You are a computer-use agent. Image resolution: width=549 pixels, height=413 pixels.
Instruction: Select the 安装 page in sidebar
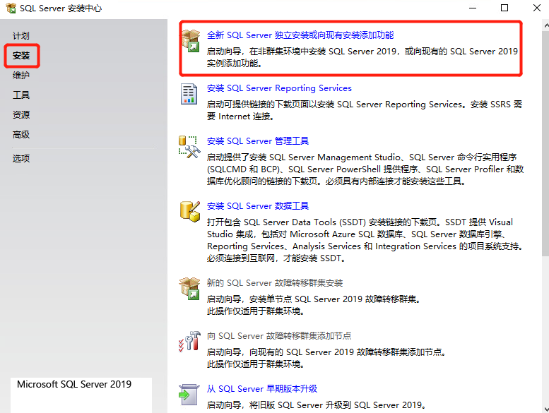(x=21, y=56)
